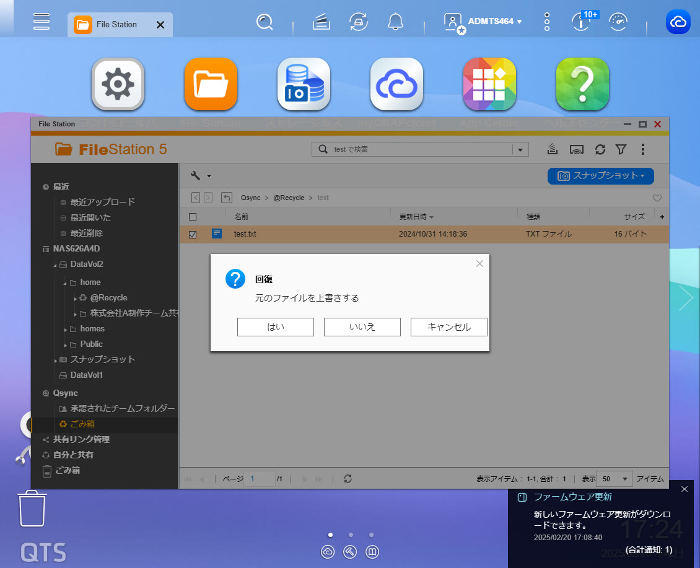Launch Help Center question mark desktop icon
This screenshot has height=568, width=700.
point(582,84)
